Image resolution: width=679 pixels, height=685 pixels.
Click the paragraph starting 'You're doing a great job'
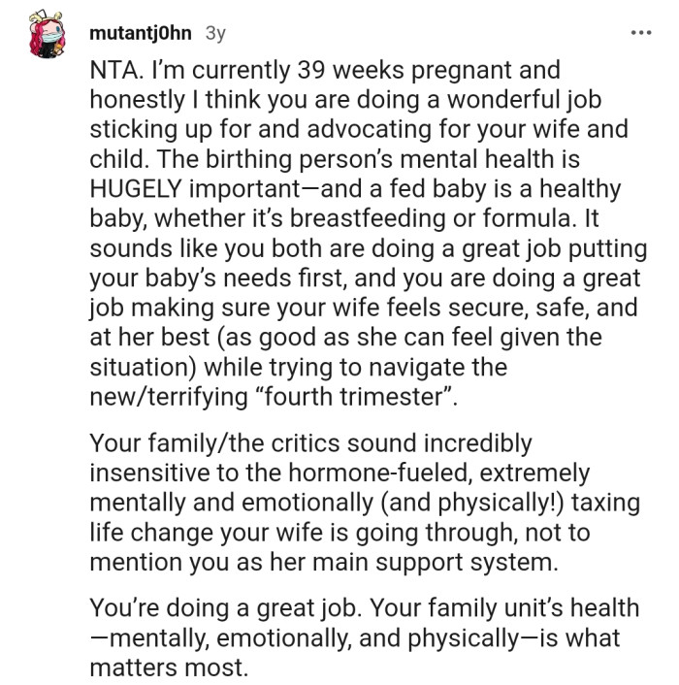pyautogui.click(x=364, y=637)
